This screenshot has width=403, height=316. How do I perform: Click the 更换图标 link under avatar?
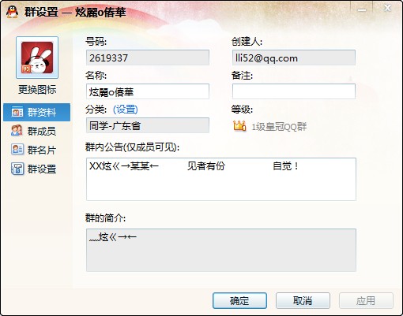[37, 90]
